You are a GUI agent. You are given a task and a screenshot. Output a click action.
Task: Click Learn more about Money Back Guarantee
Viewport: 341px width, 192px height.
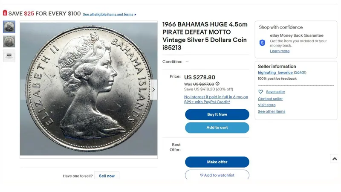[x=280, y=51]
